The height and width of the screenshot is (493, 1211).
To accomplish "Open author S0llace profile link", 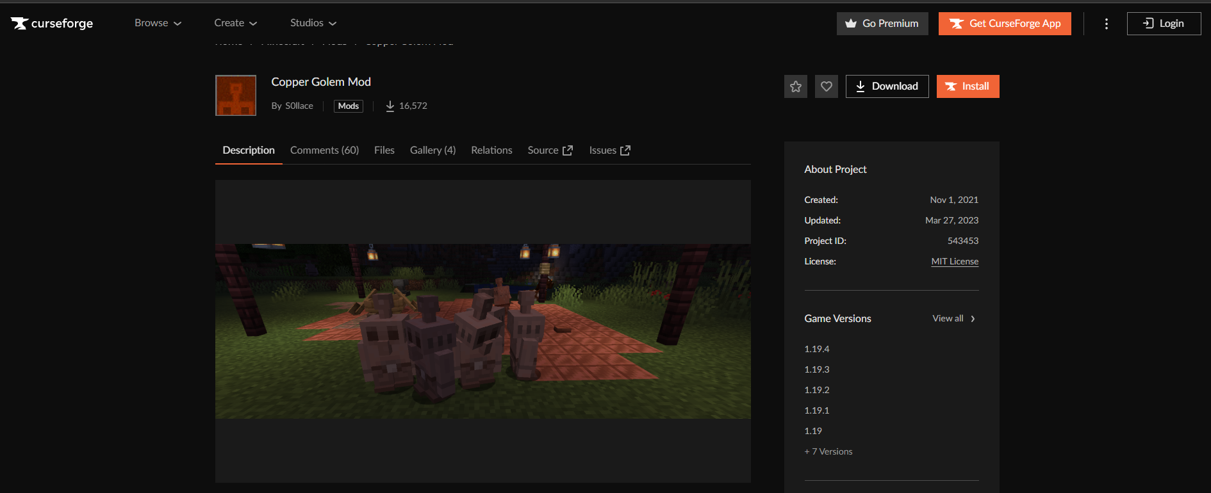I will (x=299, y=106).
